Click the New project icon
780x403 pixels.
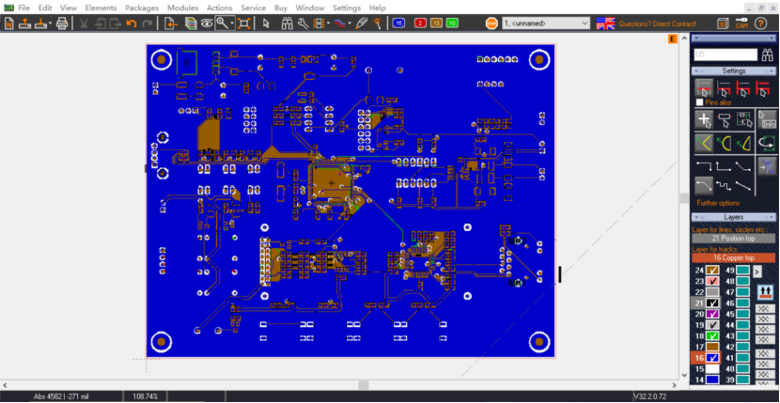point(10,23)
